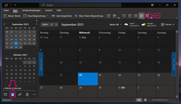Open the Ansicht ribbon tab

tap(49, 10)
